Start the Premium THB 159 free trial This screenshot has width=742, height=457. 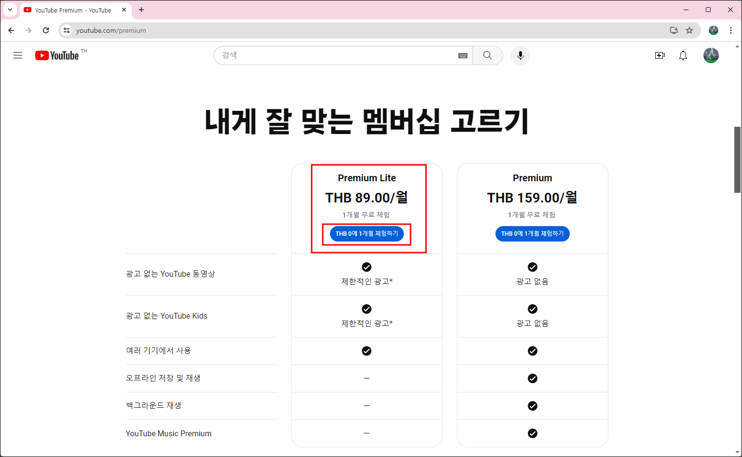click(533, 234)
